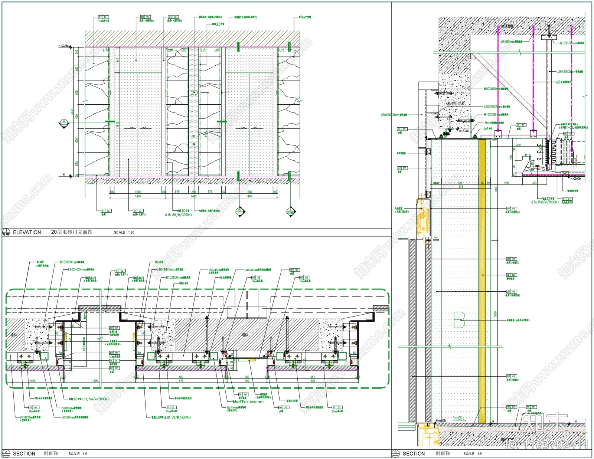Screen dimensions: 594x459
Task: Select the 20层电梯门立面图 drawing title
Action: click(72, 232)
